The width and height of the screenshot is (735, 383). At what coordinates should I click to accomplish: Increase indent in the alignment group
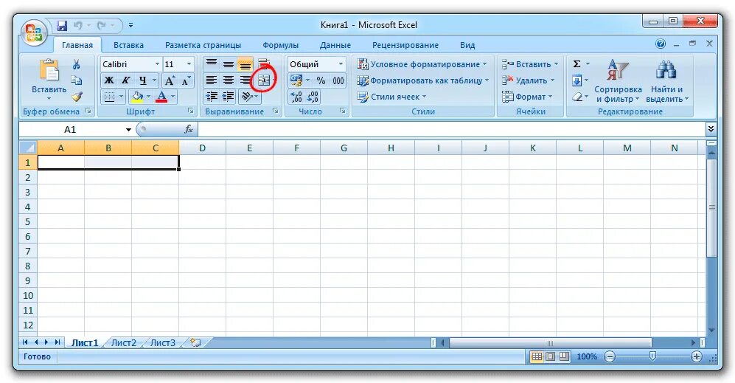coord(229,97)
